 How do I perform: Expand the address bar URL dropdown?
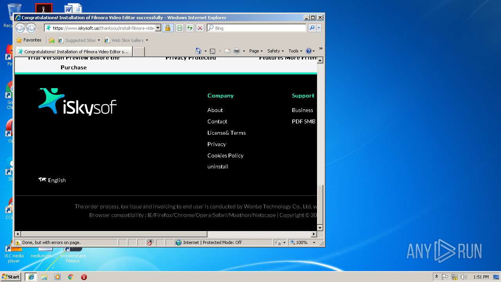click(x=158, y=28)
